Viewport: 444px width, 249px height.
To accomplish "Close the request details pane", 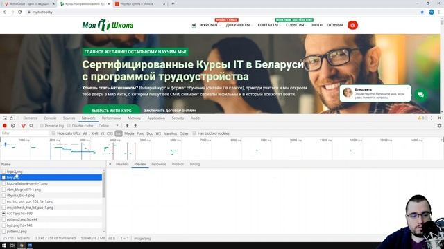I will click(110, 164).
